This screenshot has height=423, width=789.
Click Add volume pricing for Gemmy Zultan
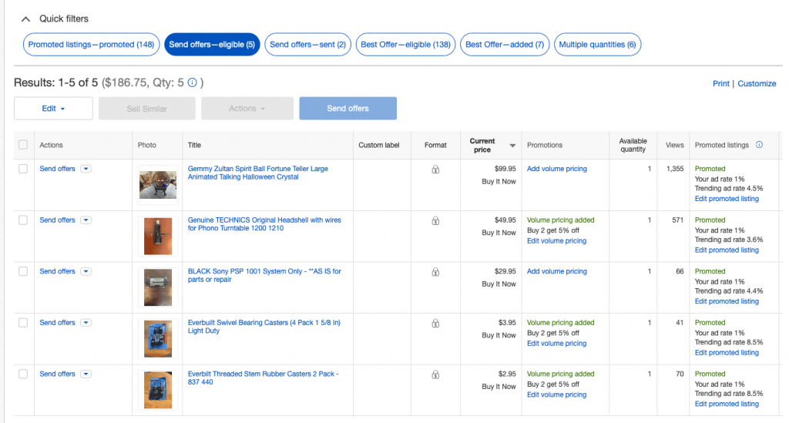tap(556, 169)
